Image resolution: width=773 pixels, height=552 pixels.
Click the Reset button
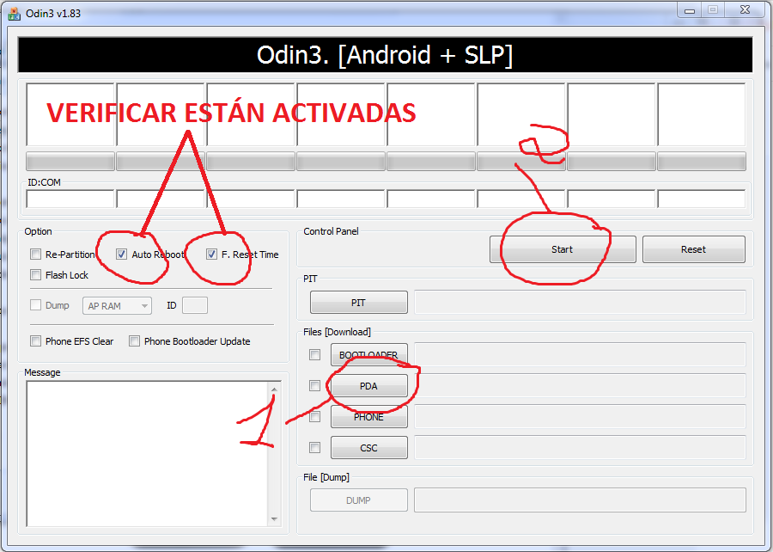[694, 249]
